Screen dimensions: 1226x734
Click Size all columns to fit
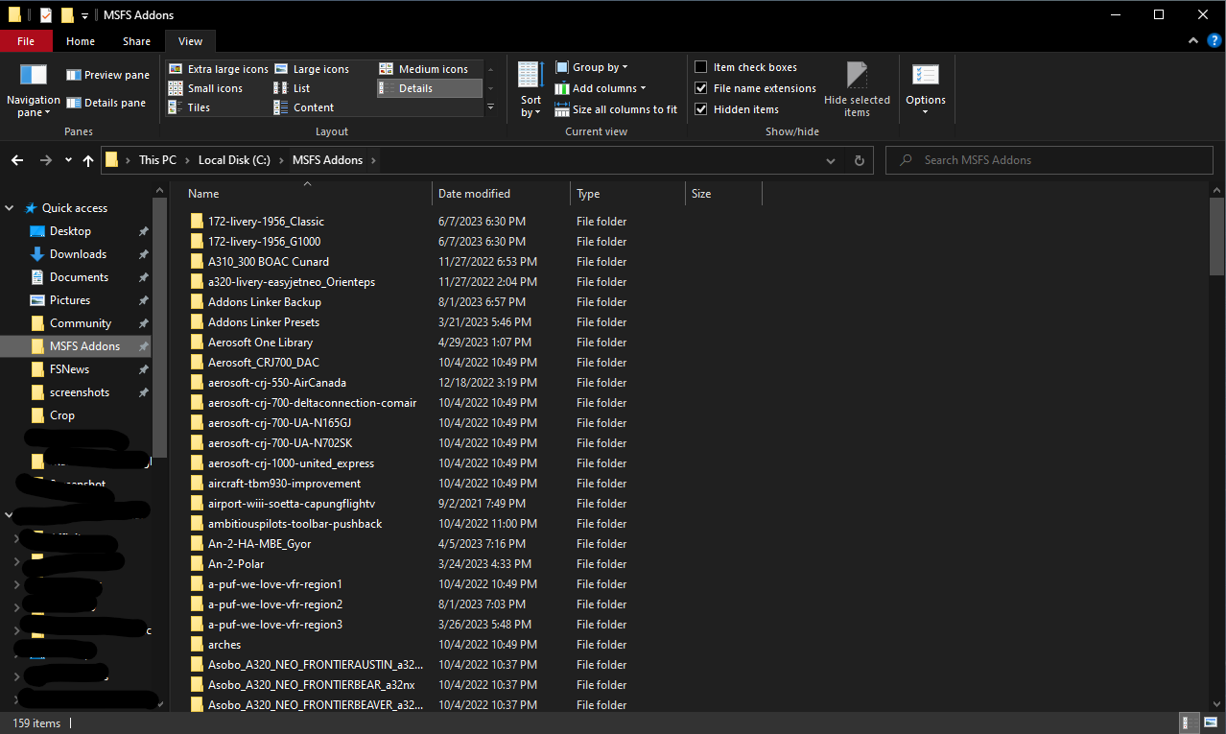[616, 109]
